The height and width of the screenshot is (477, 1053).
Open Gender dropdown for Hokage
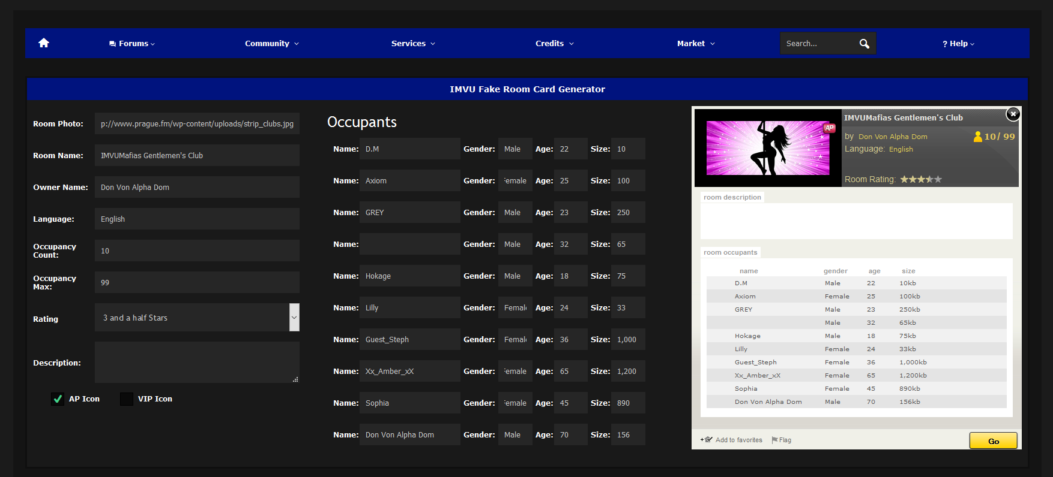tap(515, 276)
